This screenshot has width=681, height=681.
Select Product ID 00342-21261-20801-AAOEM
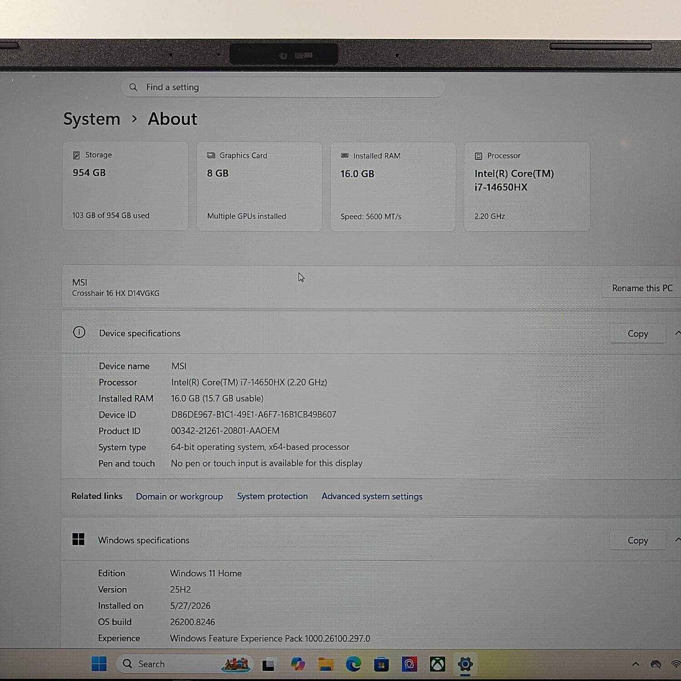[x=225, y=431]
